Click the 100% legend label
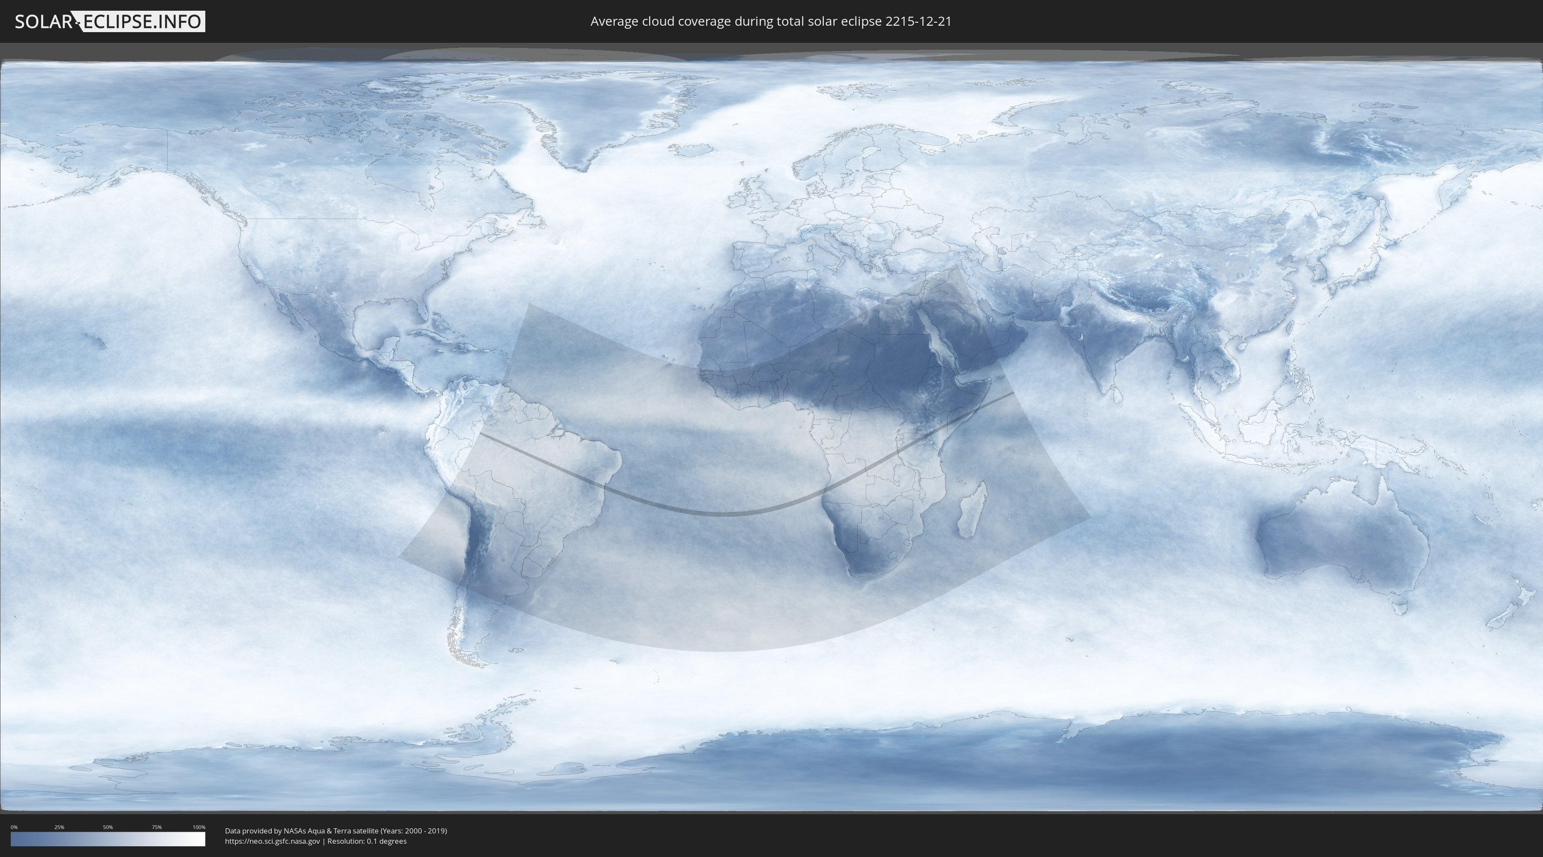This screenshot has height=857, width=1543. point(199,827)
